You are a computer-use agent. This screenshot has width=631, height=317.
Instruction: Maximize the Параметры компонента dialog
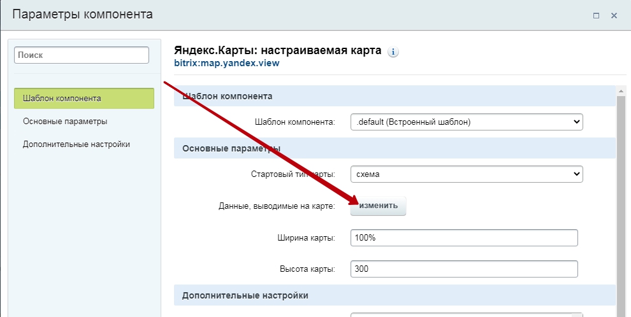(596, 16)
